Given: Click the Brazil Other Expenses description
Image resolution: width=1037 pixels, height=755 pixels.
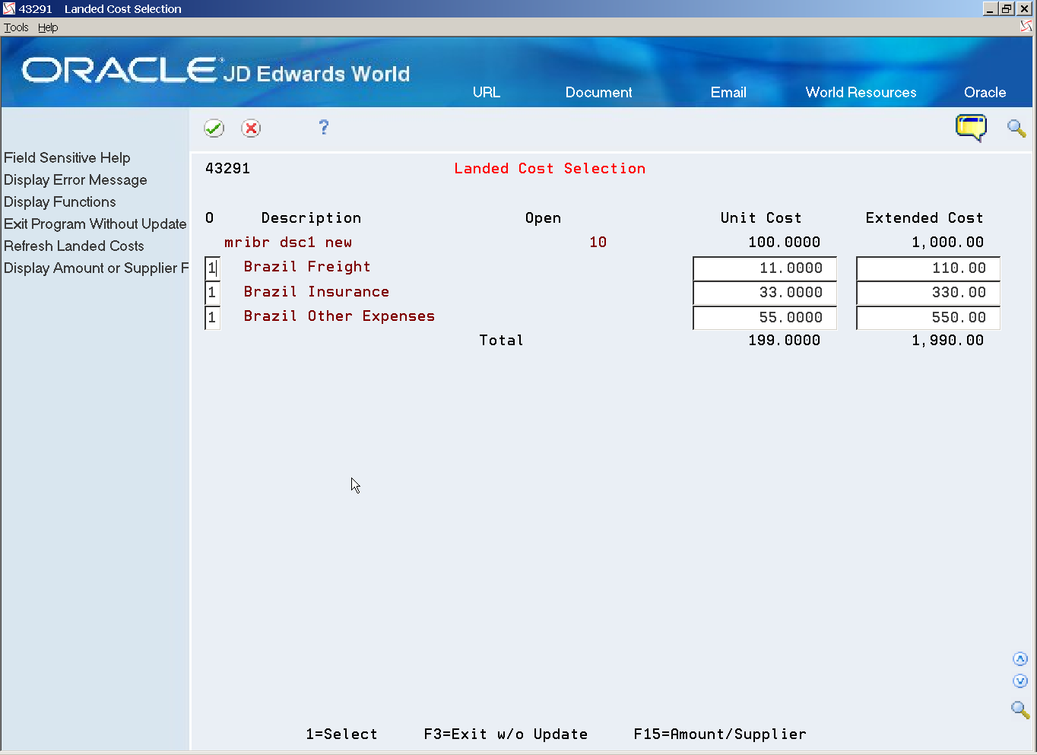Looking at the screenshot, I should tap(339, 316).
